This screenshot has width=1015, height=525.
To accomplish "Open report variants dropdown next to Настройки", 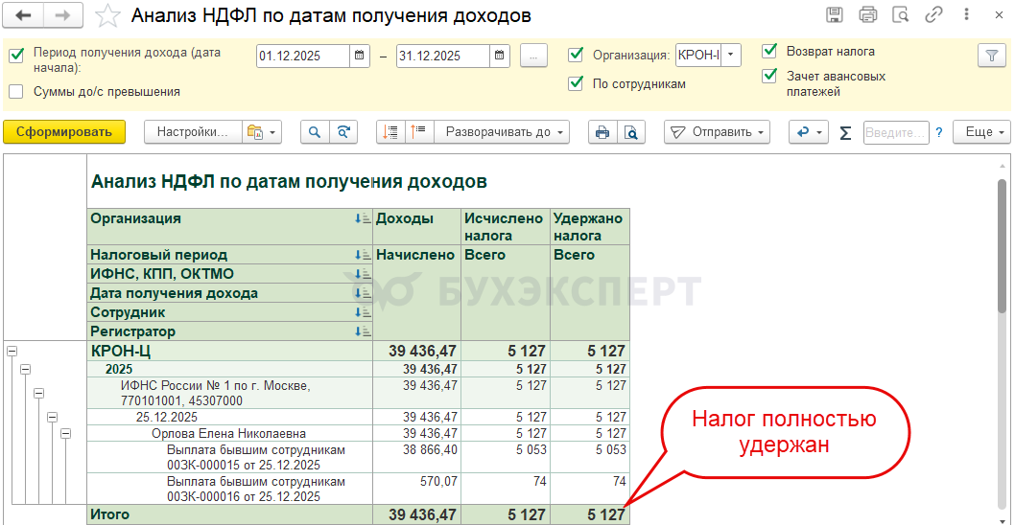I will (x=262, y=132).
